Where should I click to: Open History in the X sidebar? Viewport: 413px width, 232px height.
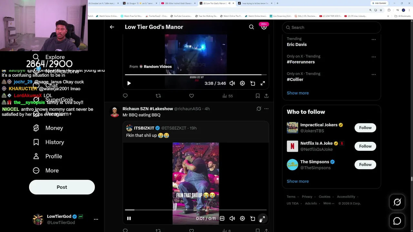tap(48, 142)
